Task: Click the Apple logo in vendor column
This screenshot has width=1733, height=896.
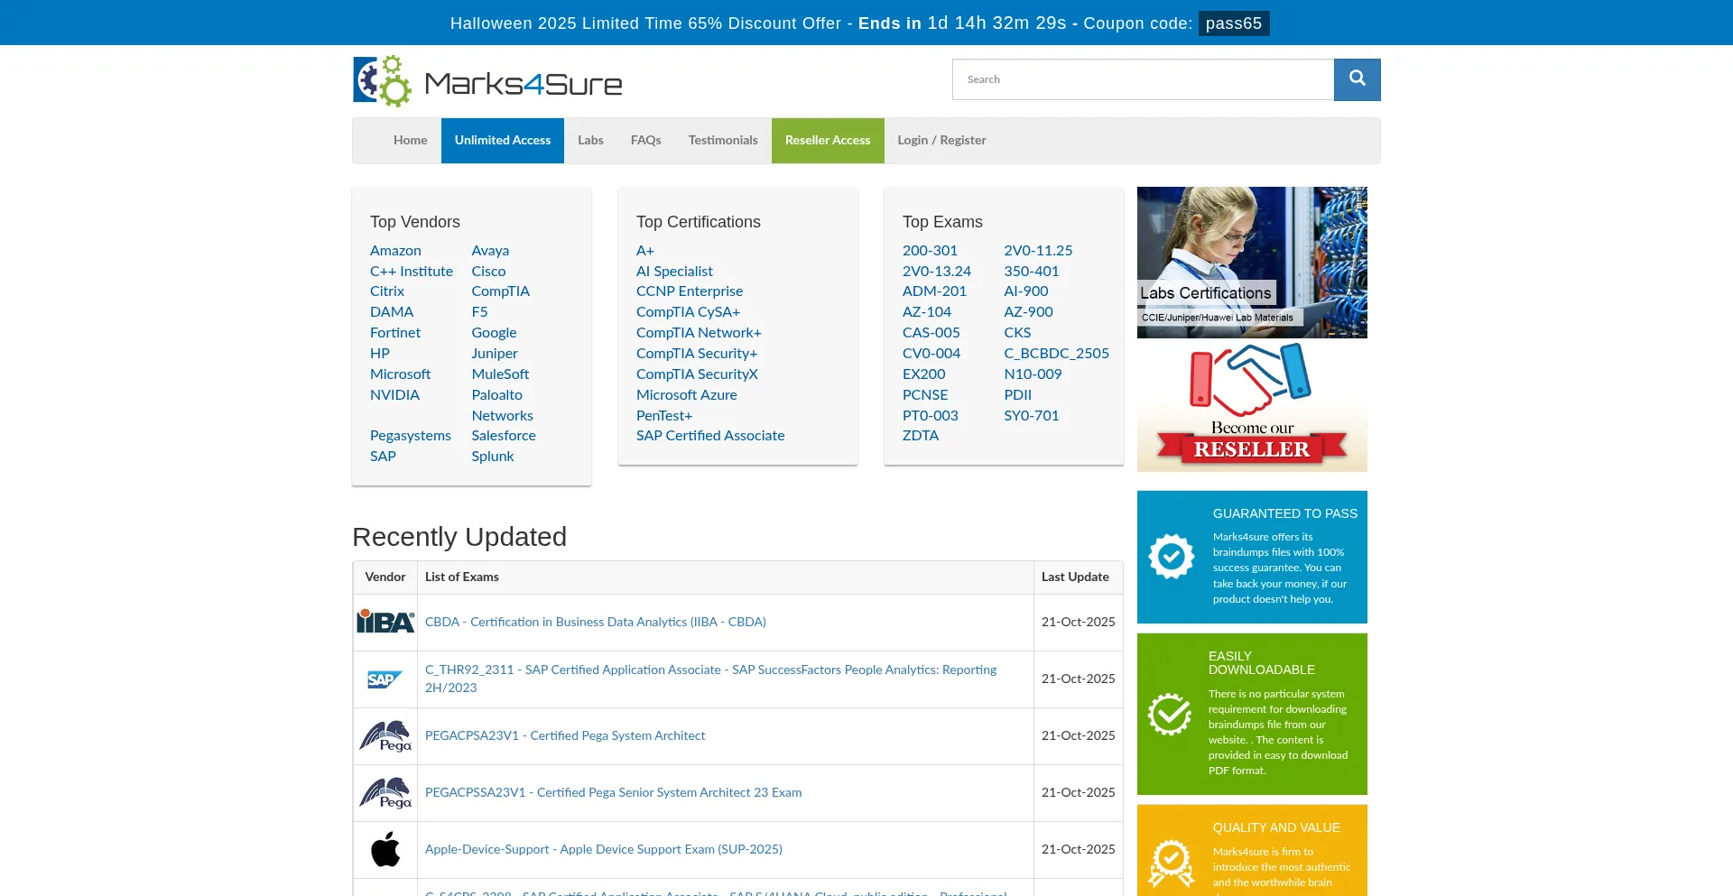Action: pyautogui.click(x=385, y=849)
